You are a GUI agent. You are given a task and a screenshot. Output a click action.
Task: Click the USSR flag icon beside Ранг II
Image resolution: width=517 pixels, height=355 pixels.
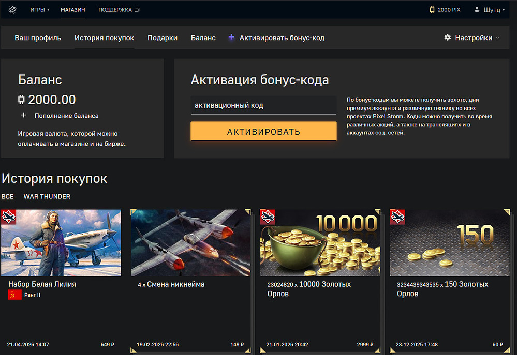(x=15, y=295)
